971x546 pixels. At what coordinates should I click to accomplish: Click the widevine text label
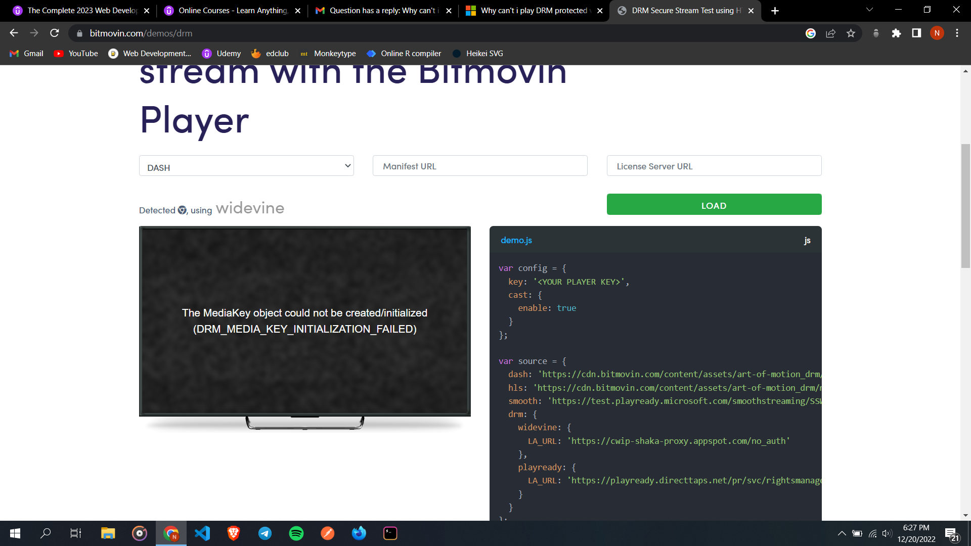(x=250, y=208)
